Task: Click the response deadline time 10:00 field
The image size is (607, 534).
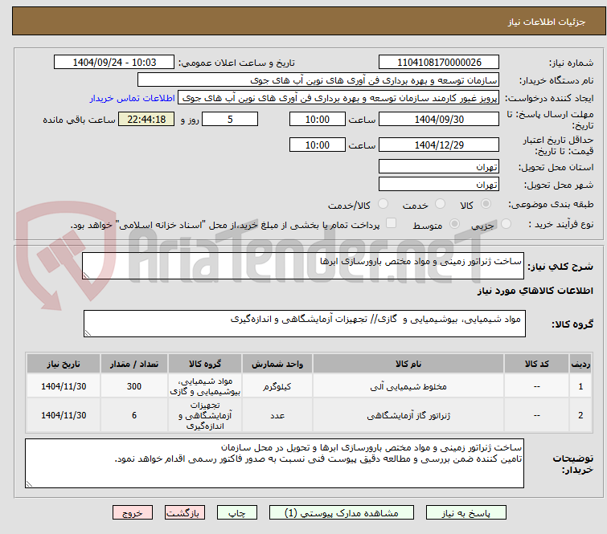Action: point(317,119)
